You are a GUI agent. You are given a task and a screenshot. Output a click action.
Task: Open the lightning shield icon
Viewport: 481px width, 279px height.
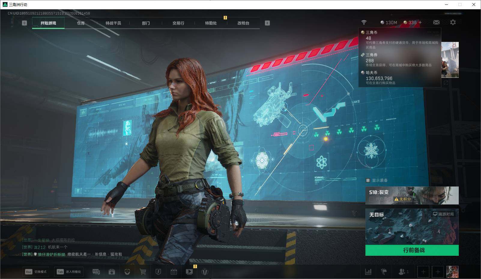pyautogui.click(x=158, y=272)
